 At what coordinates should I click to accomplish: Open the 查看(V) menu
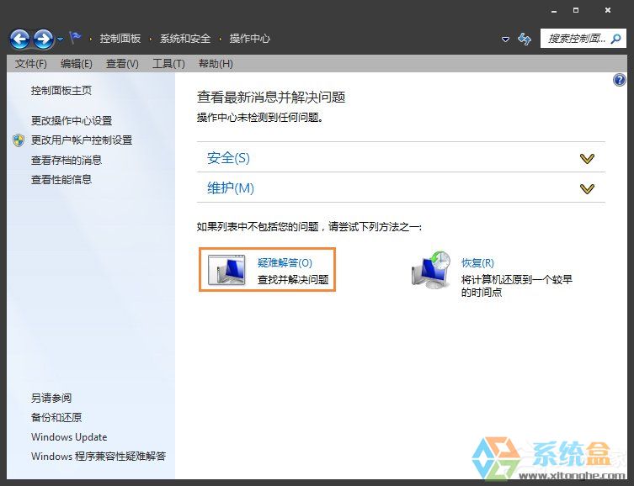(122, 64)
